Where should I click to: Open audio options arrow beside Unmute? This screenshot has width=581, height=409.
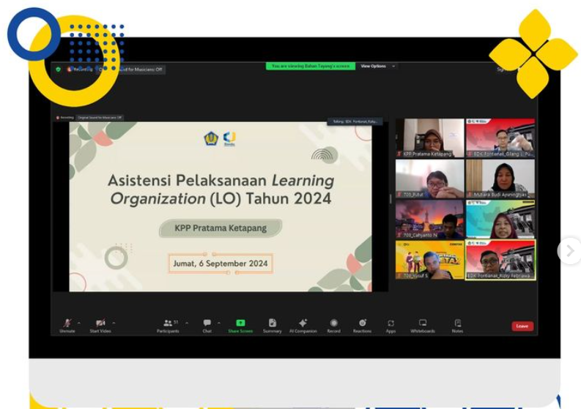coord(79,323)
